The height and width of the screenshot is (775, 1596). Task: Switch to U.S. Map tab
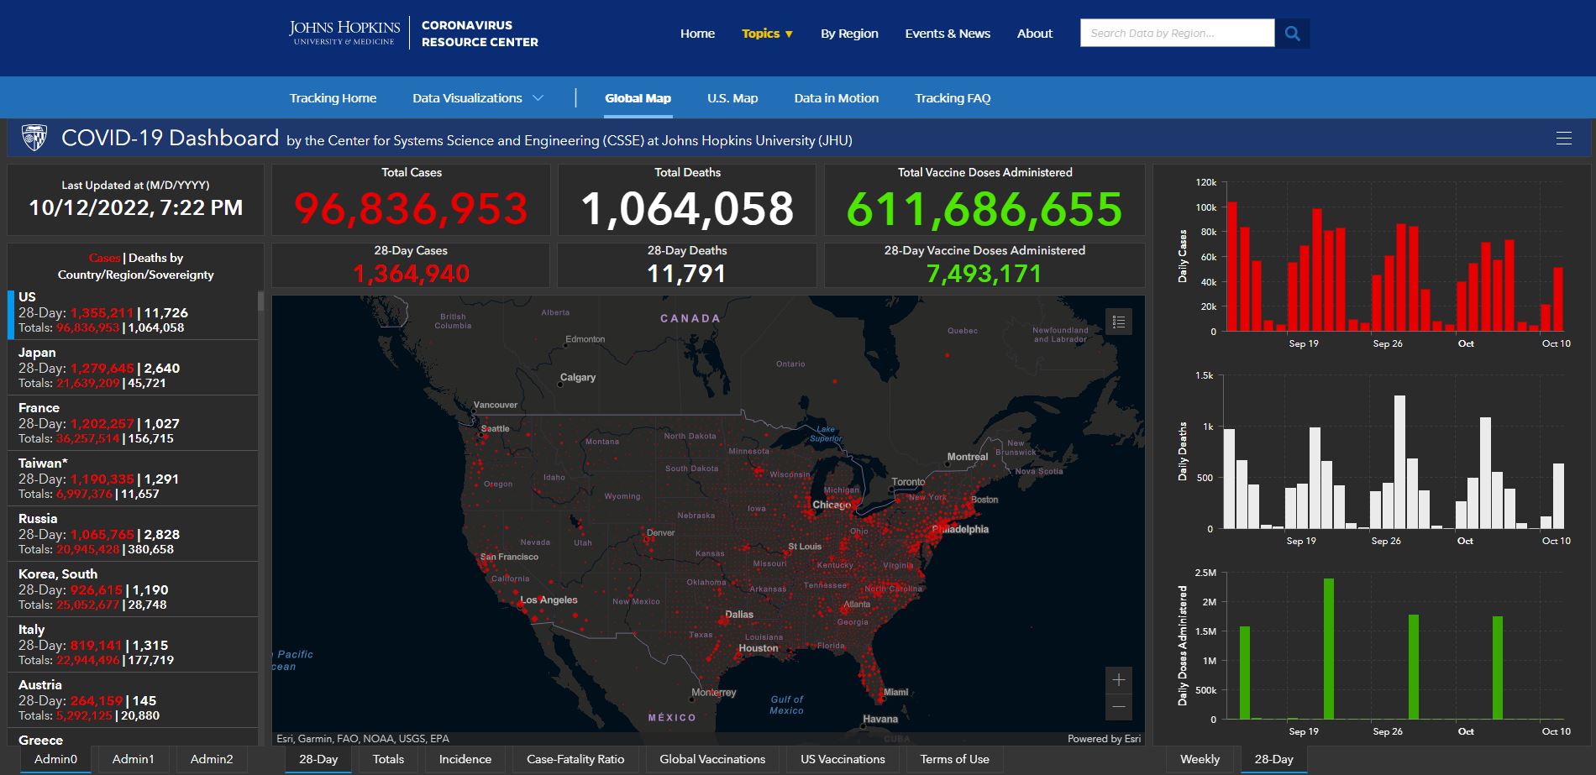732,98
